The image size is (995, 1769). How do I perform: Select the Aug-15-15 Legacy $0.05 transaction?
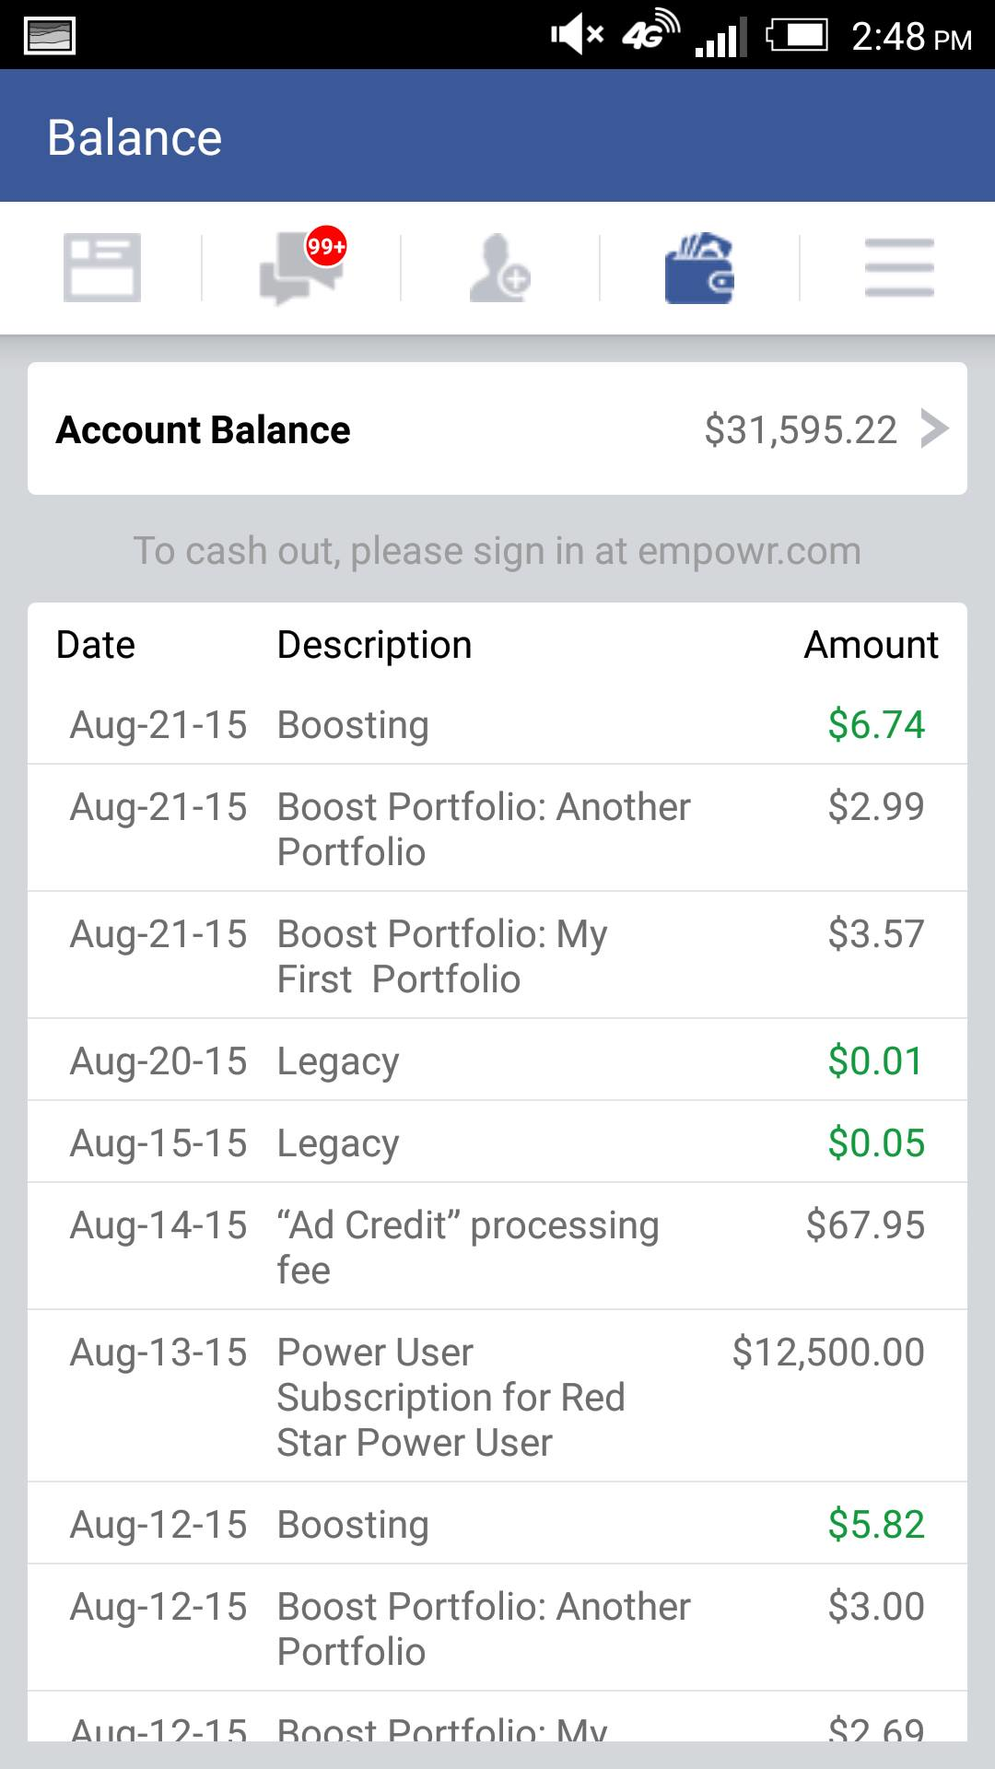pos(497,1142)
